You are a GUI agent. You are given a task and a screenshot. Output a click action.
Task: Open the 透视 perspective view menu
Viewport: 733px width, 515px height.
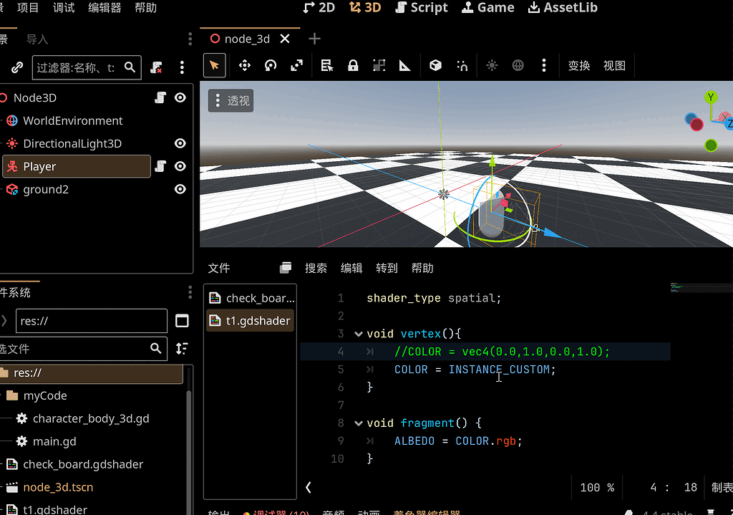(x=231, y=101)
